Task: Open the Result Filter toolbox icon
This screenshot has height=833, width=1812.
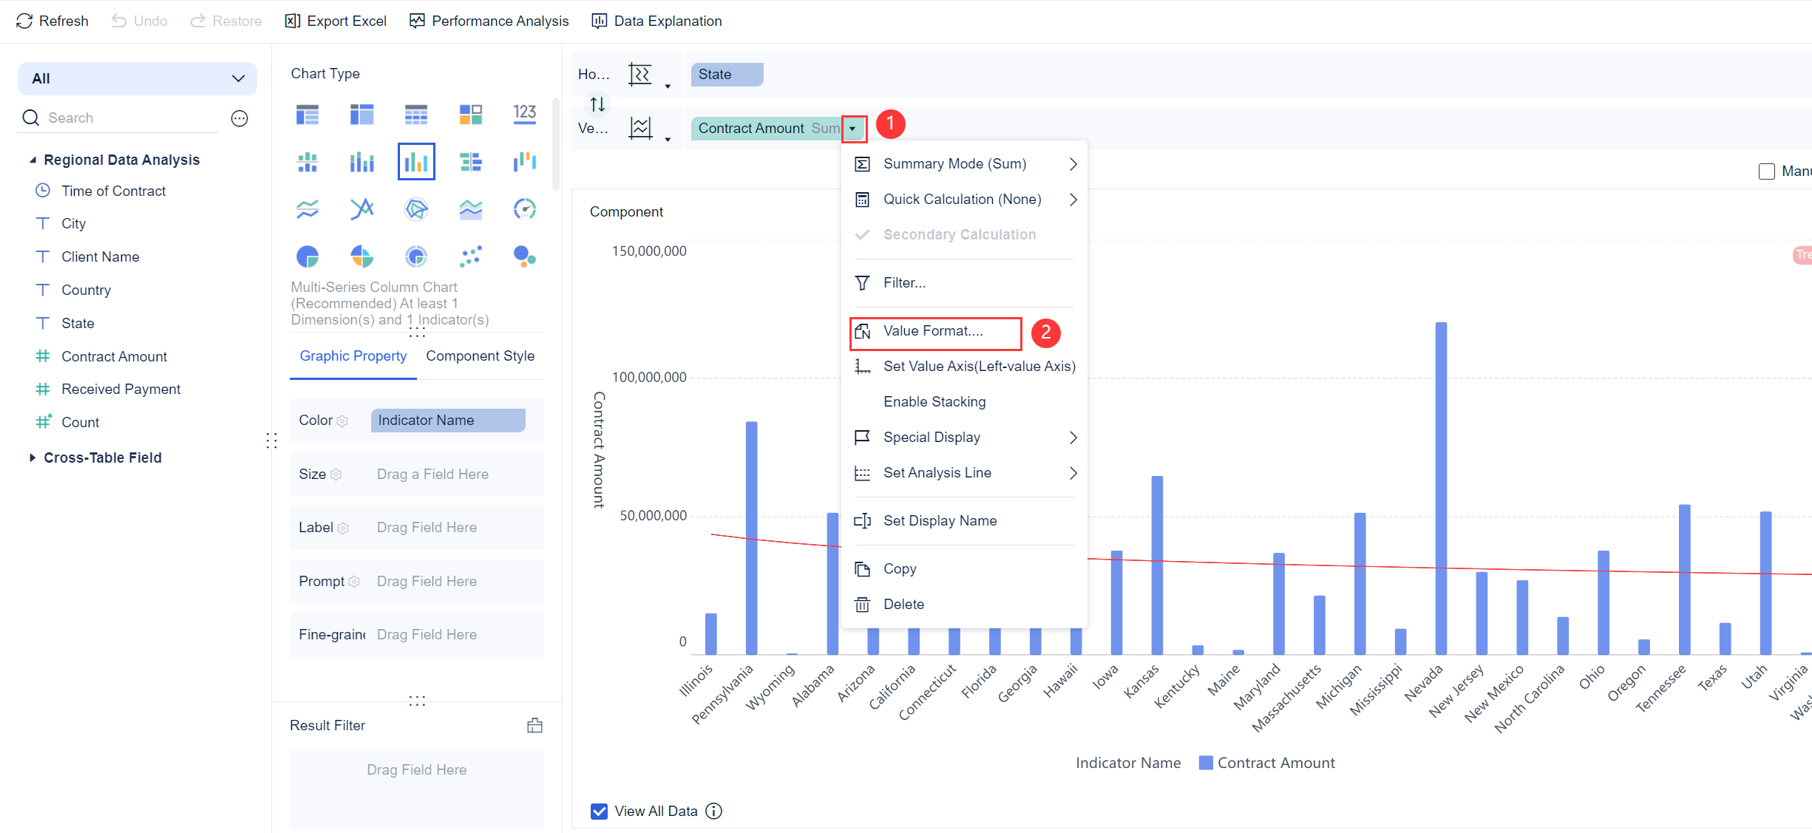Action: 535,725
